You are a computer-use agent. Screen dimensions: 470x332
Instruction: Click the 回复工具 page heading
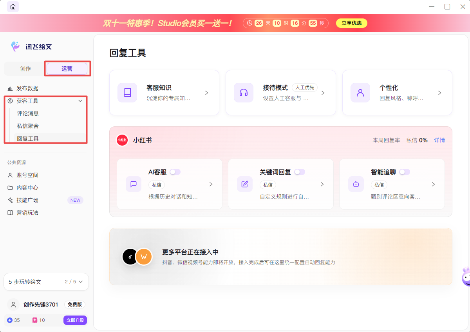(x=128, y=53)
